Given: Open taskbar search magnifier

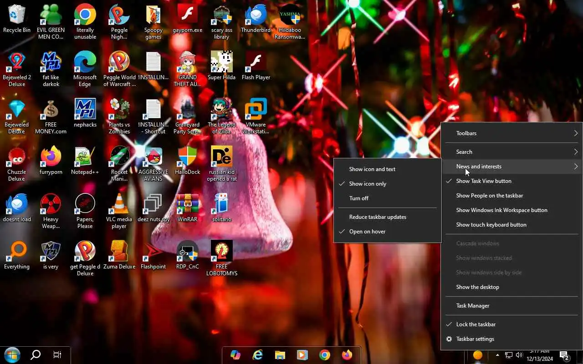Looking at the screenshot, I should point(36,355).
